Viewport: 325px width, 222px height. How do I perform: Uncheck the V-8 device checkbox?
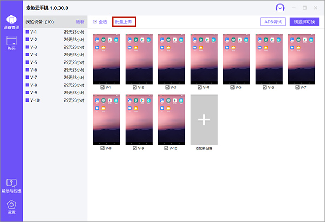click(102, 148)
